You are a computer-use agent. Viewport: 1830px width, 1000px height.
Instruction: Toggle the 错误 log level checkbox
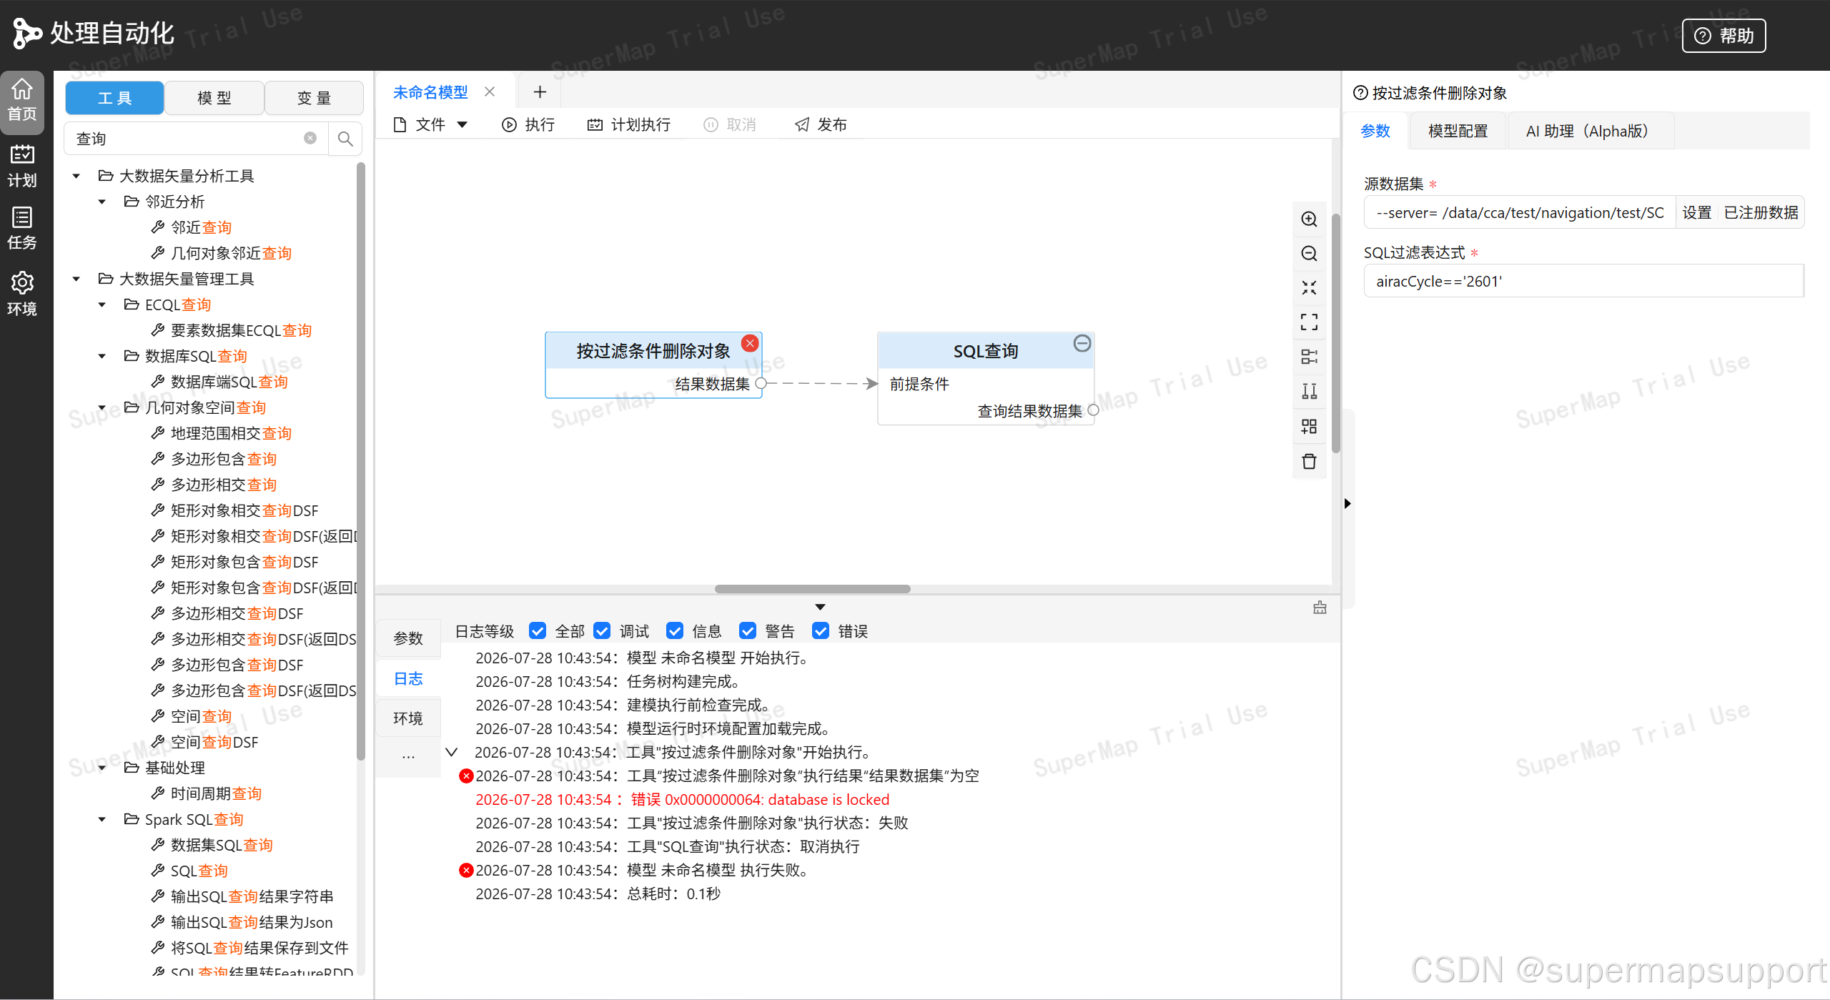[x=821, y=630]
